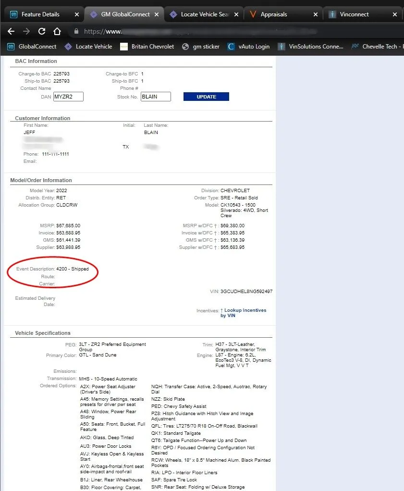Click the customer first name JEFF
This screenshot has width=404, height=491.
coord(29,133)
